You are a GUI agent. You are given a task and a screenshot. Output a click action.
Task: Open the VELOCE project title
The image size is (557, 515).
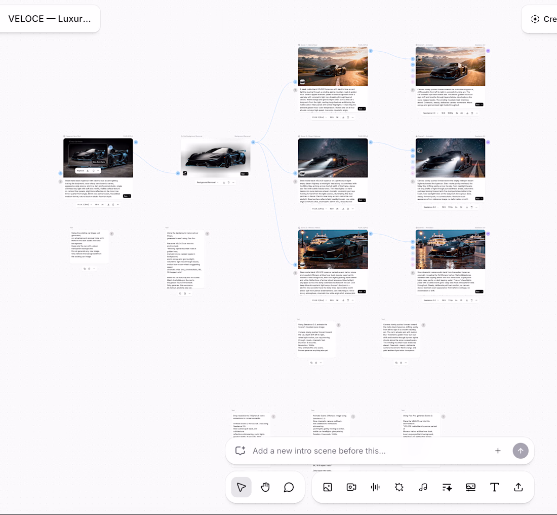(x=50, y=18)
